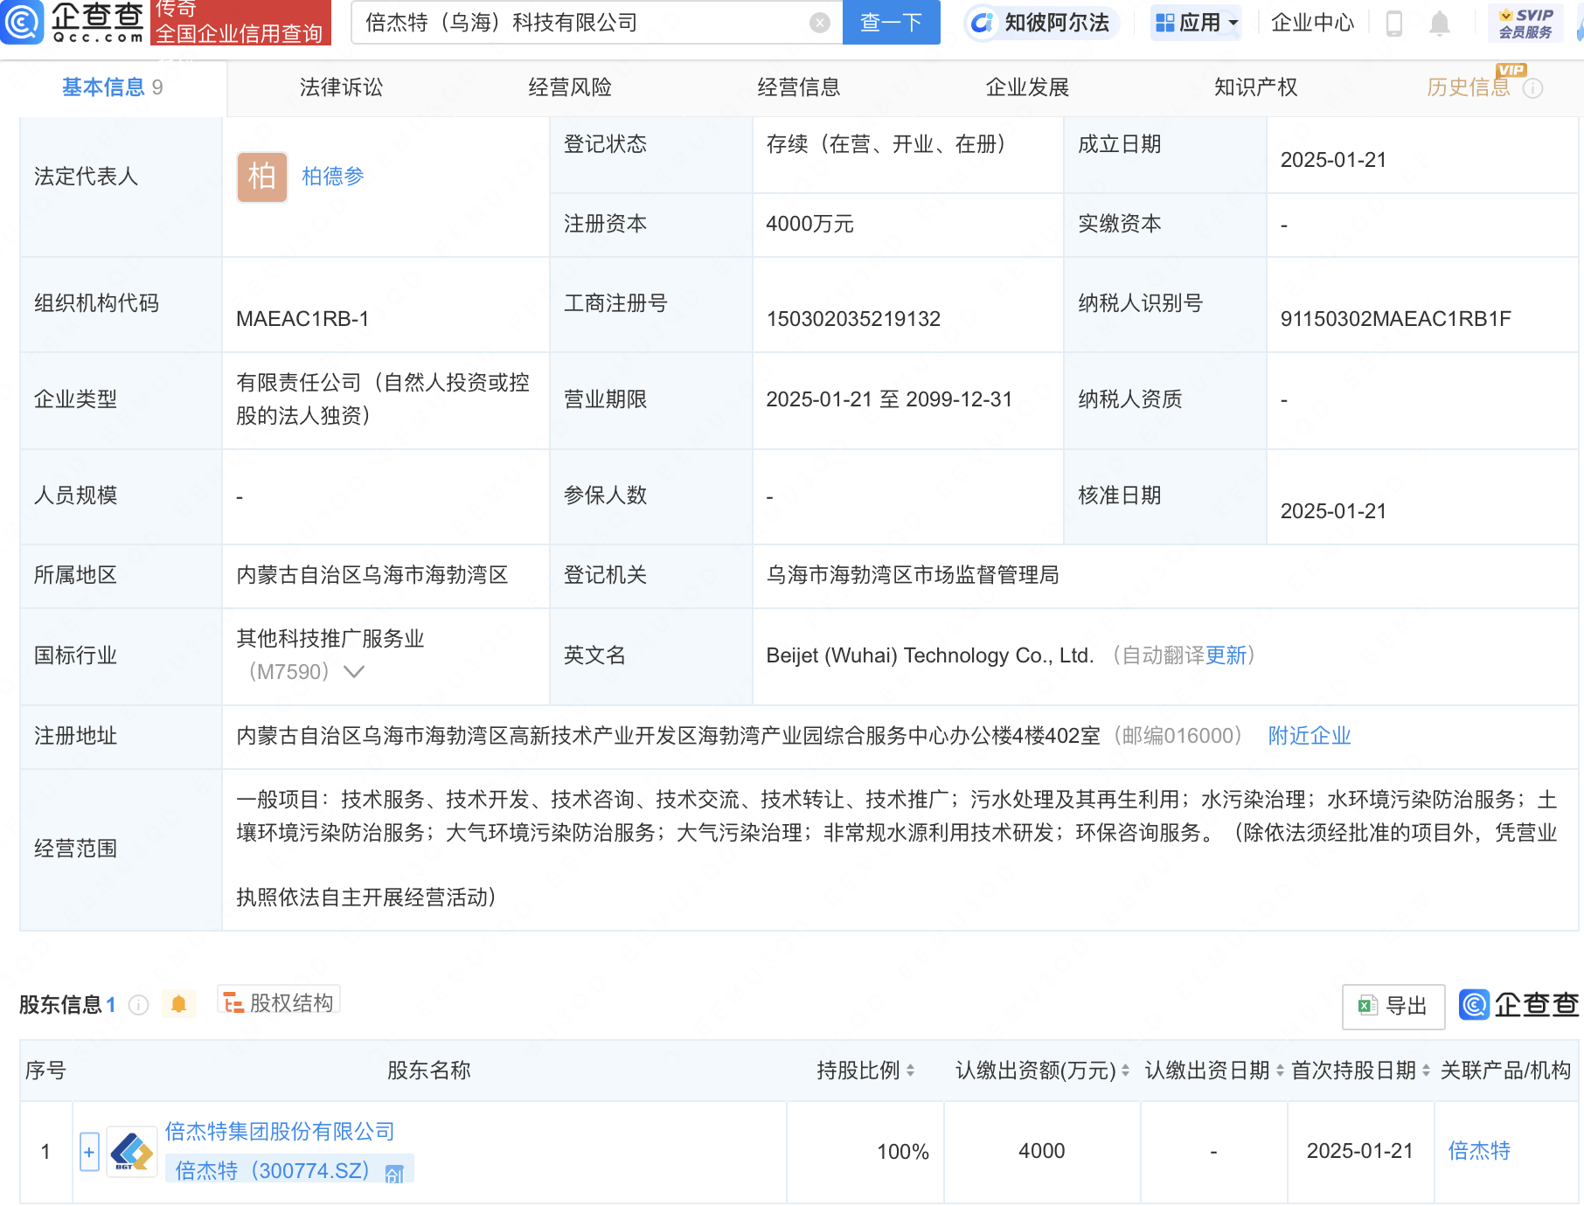Click the 传奇 全国企业信用查询 banner
The height and width of the screenshot is (1206, 1584).
coord(240,22)
